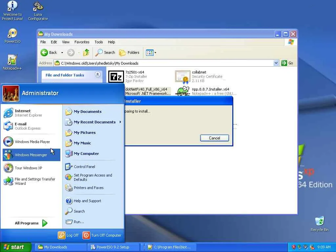The image size is (336, 252).
Task: Open Notepad++ desktop shortcut
Action: click(12, 62)
